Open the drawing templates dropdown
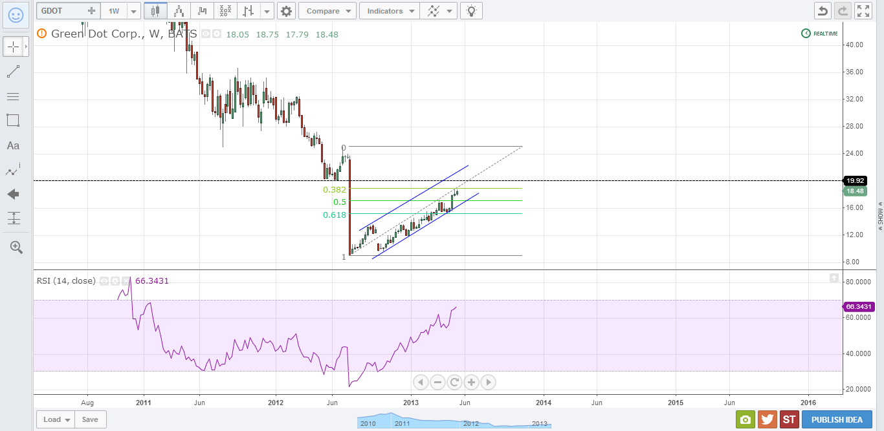Screen dimensions: 884x431 tap(439, 11)
